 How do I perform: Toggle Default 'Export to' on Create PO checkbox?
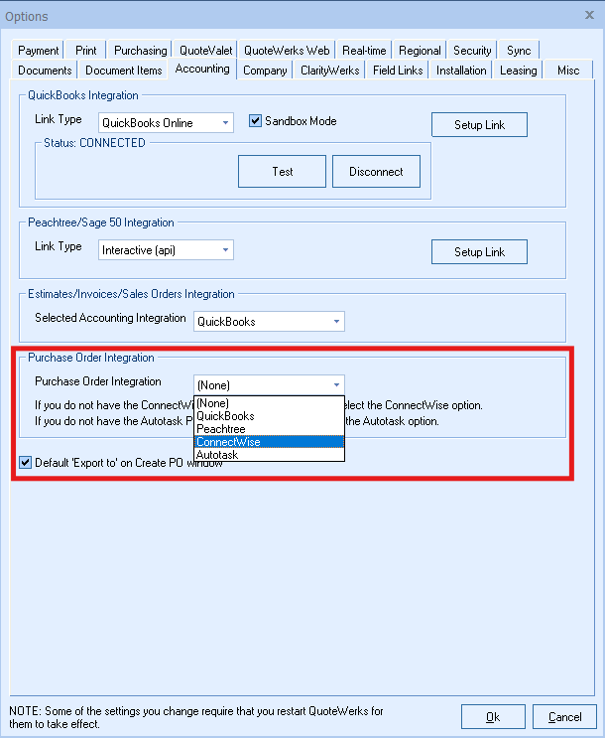(x=25, y=462)
